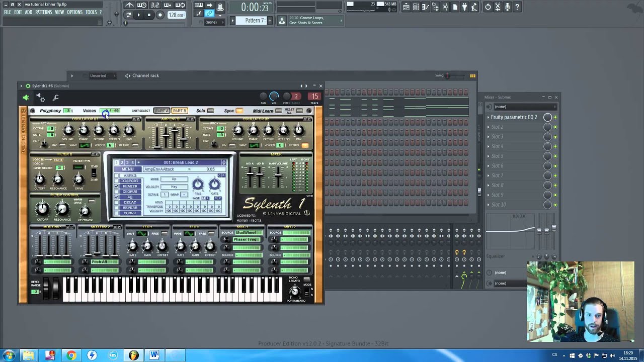Open the VIEW menu
This screenshot has height=362, width=644.
coord(59,12)
